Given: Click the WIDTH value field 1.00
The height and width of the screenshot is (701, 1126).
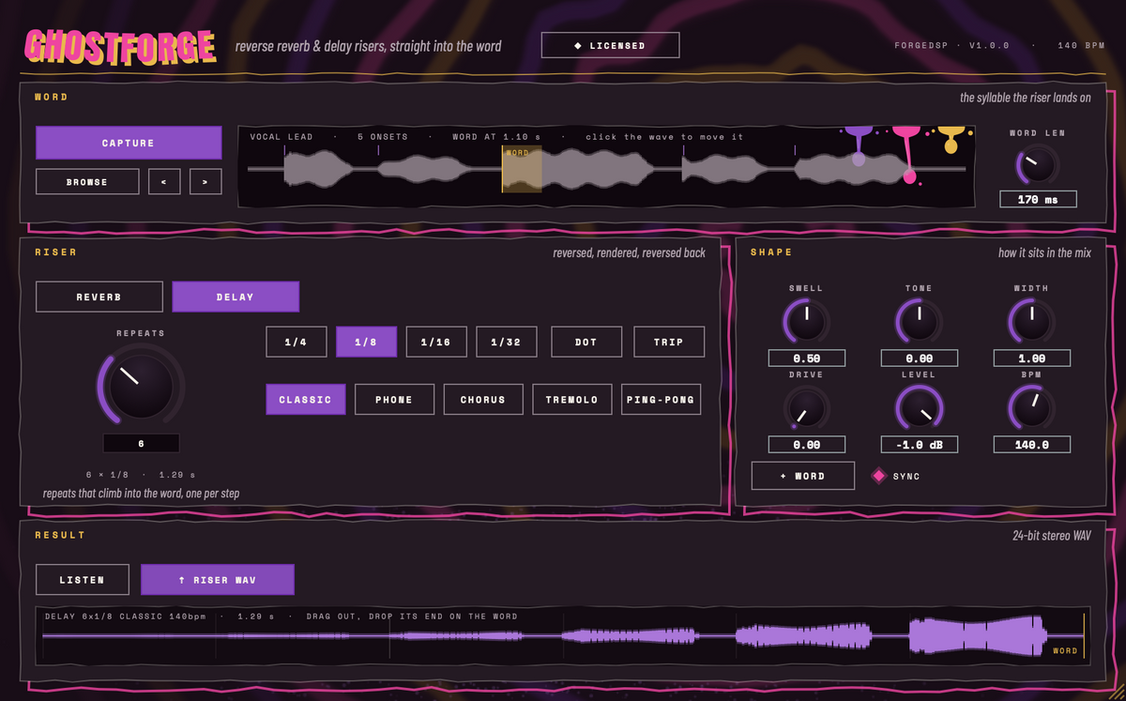Looking at the screenshot, I should coord(1031,358).
